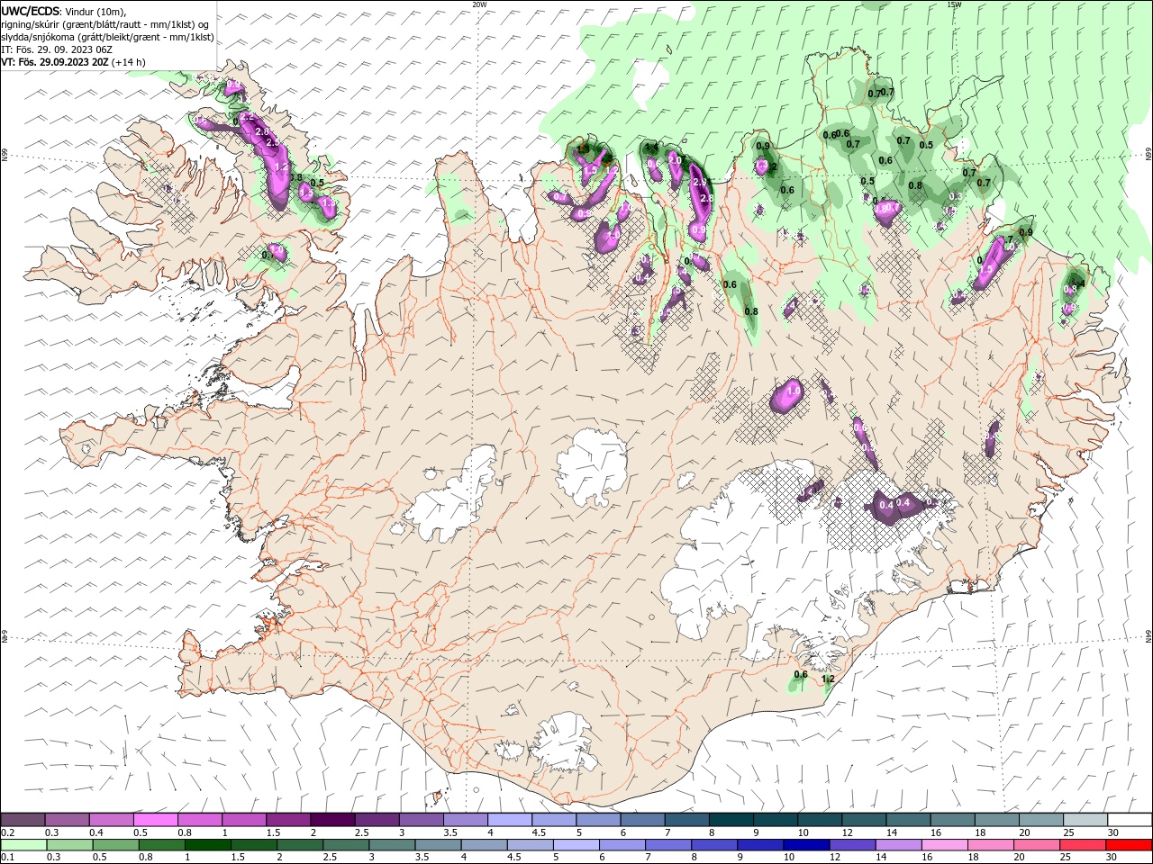Click the '0.6' rain value on the south coast

[x=801, y=674]
